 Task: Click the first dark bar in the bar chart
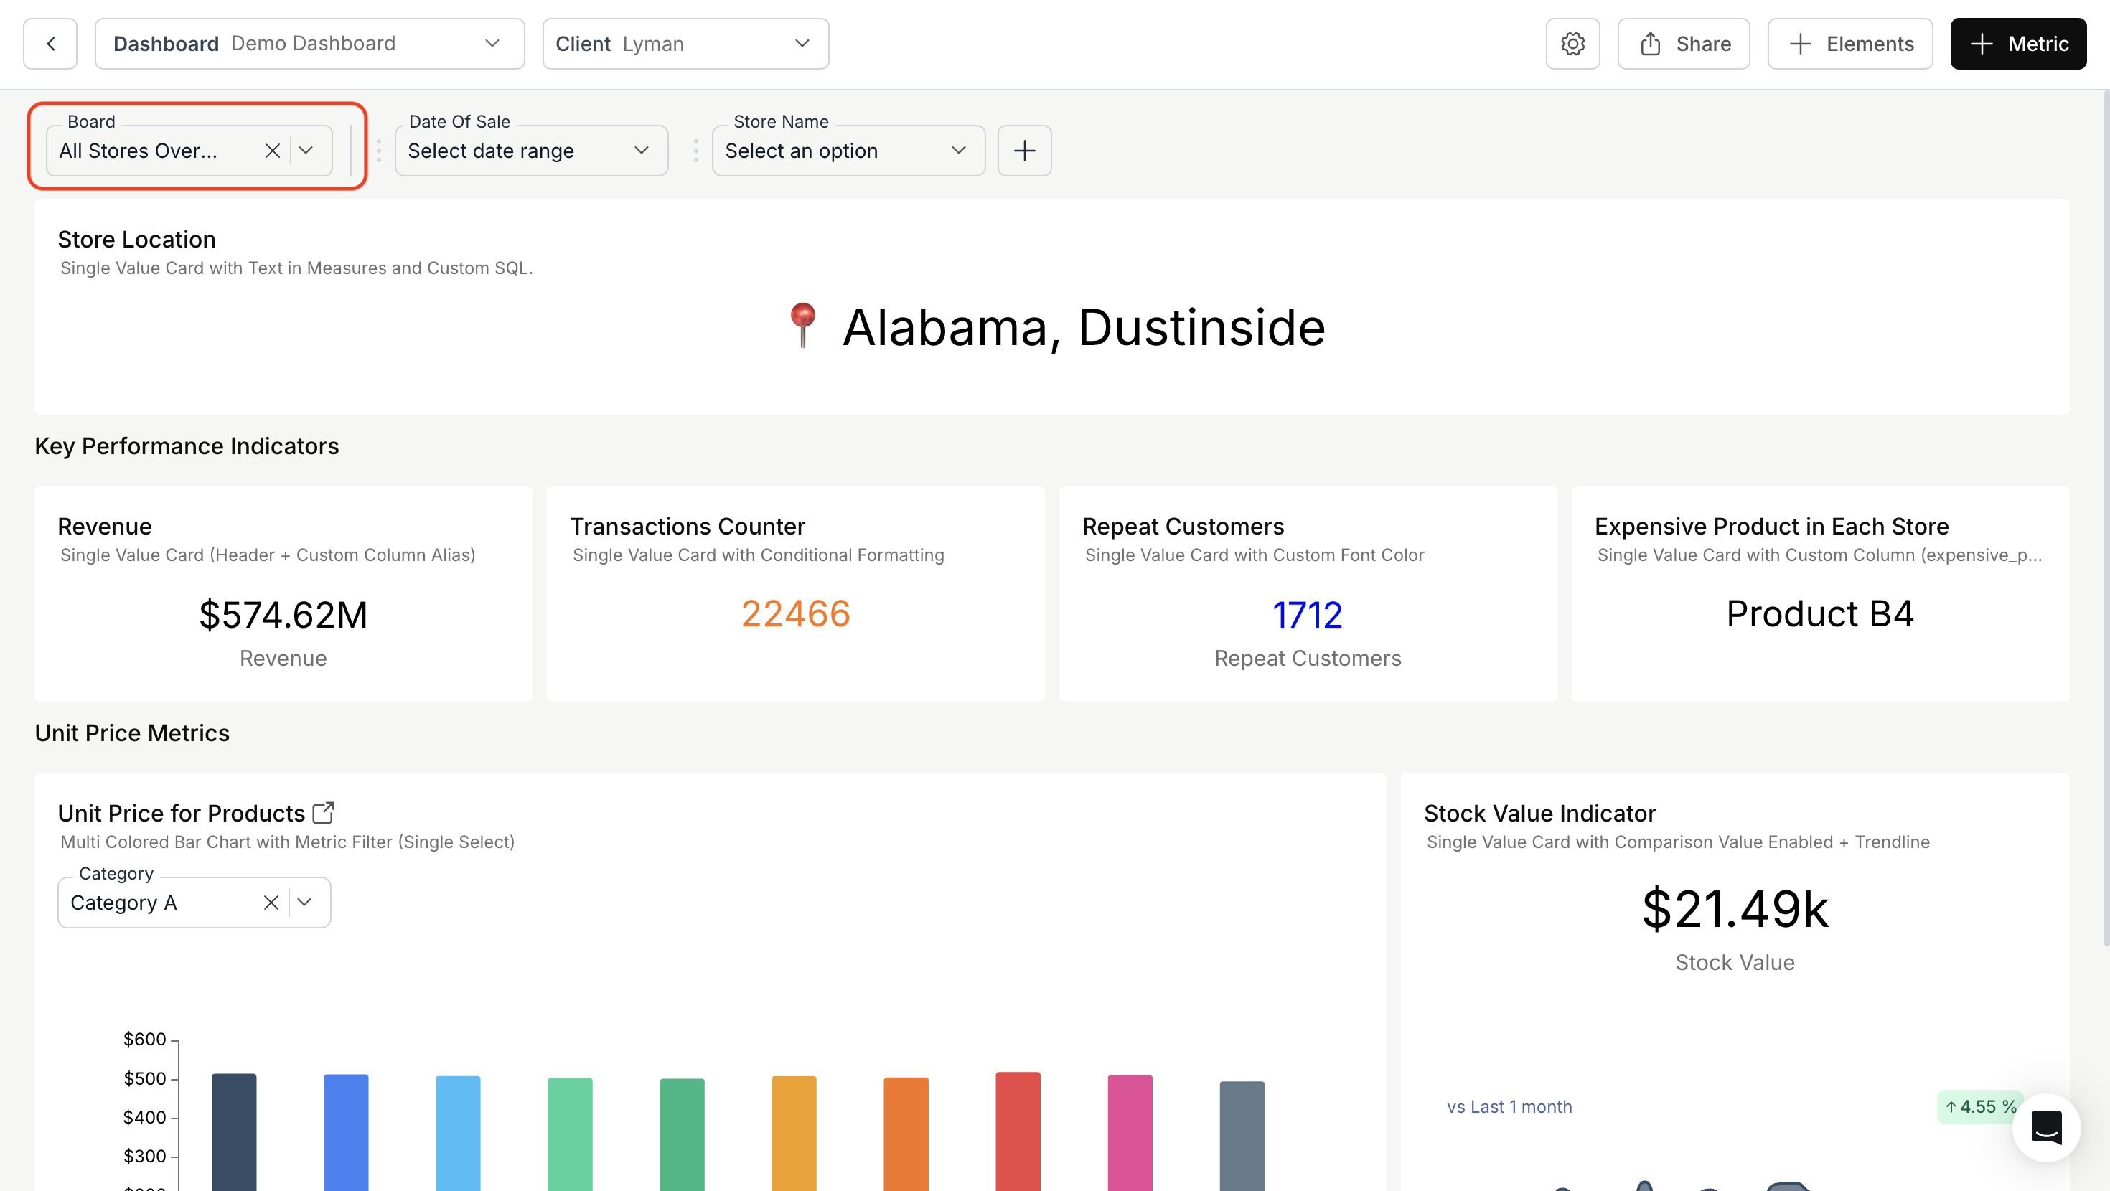click(233, 1131)
